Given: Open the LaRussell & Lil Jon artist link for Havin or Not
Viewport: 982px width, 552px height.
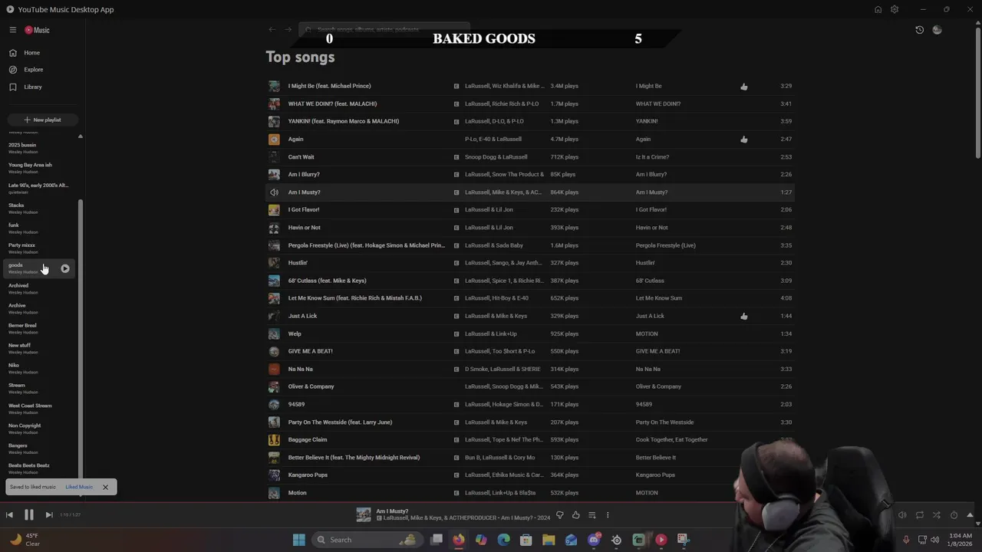Looking at the screenshot, I should tap(489, 228).
